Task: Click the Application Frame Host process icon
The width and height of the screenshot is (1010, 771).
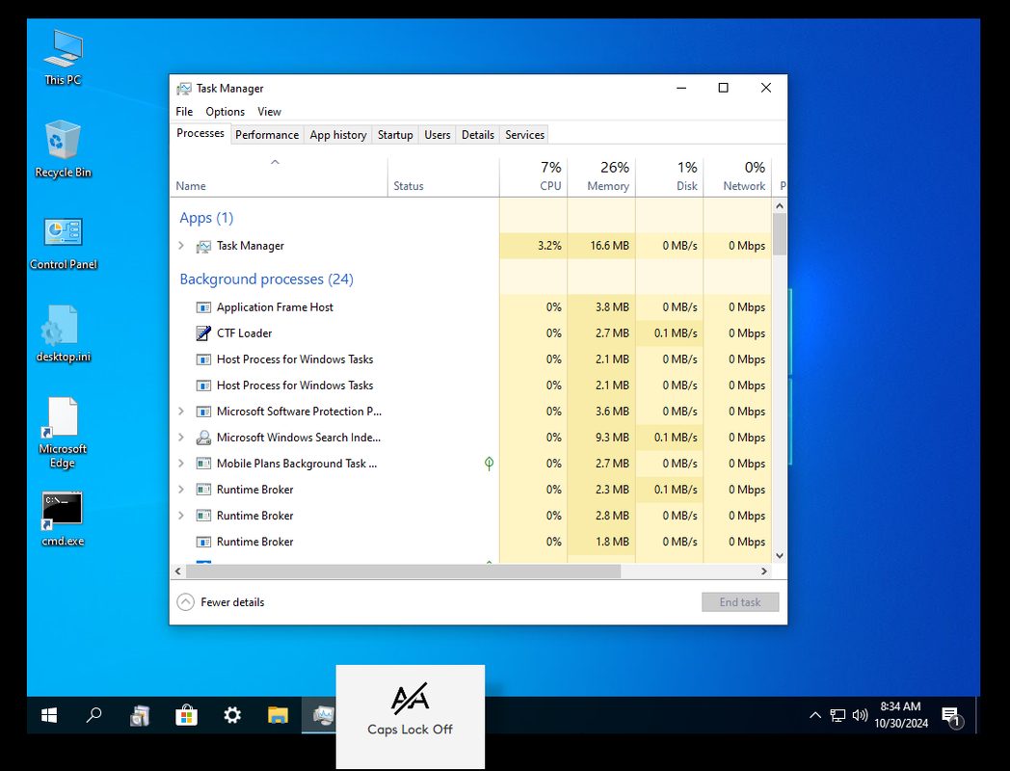Action: click(x=203, y=307)
